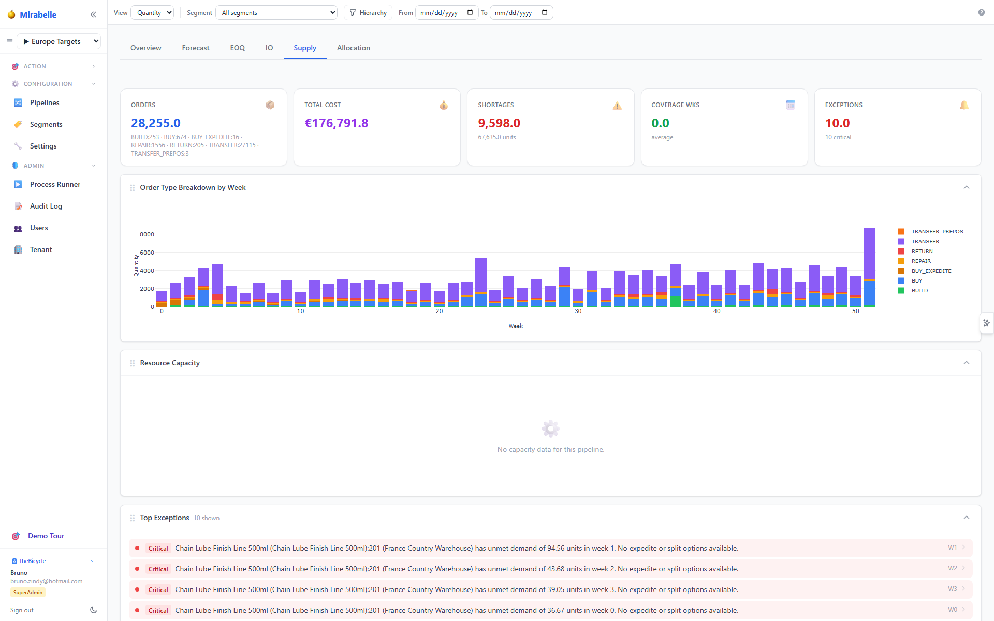This screenshot has width=994, height=621.
Task: Click the Hierarchy filter button
Action: [368, 12]
